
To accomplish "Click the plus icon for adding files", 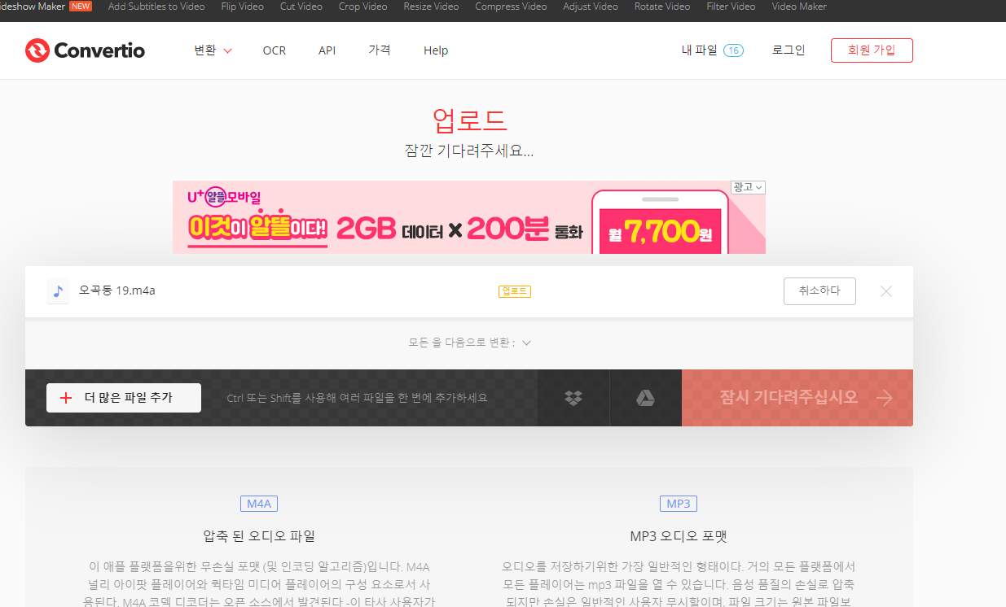I will (x=66, y=398).
